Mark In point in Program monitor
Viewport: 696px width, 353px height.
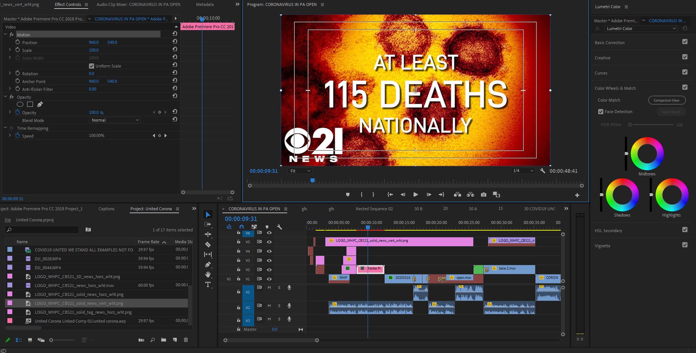pos(361,195)
